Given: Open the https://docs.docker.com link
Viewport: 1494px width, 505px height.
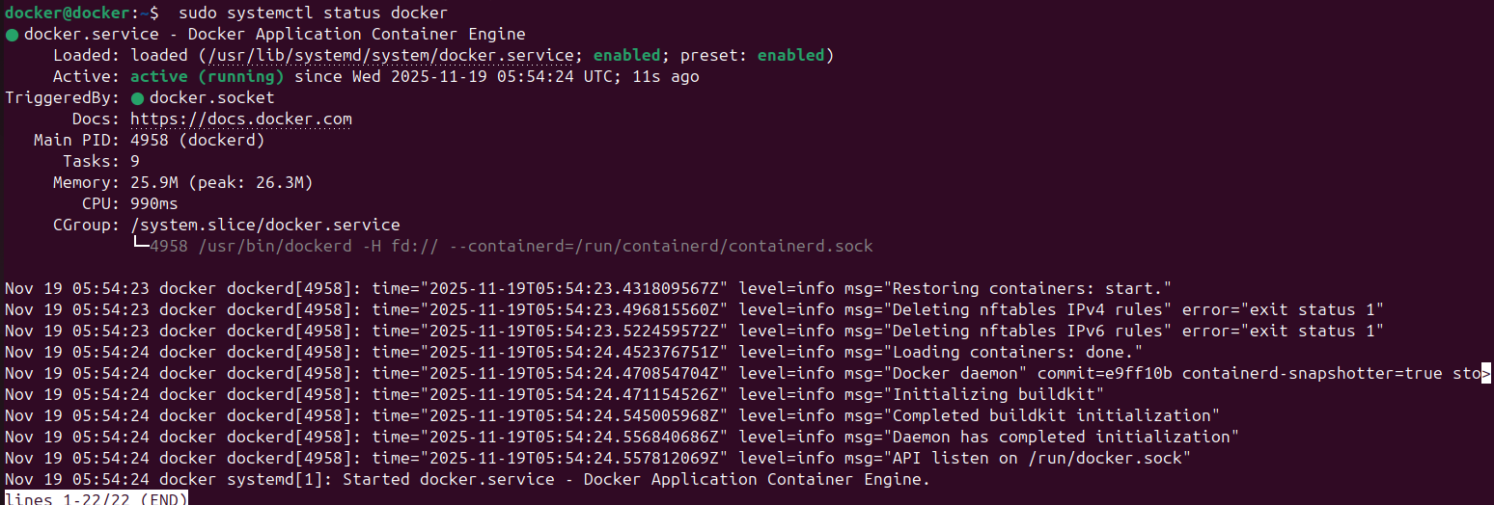Looking at the screenshot, I should click(x=240, y=120).
